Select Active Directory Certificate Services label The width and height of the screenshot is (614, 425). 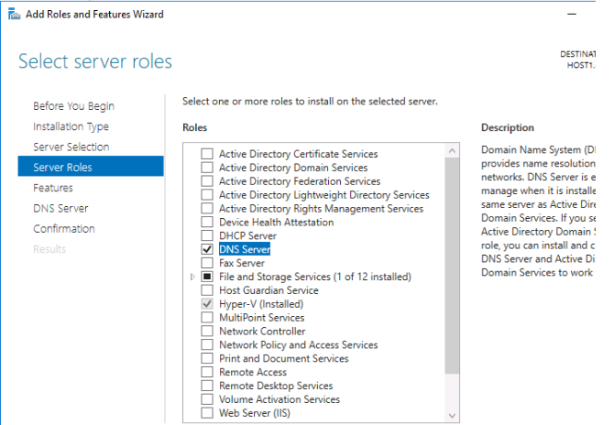pyautogui.click(x=299, y=154)
